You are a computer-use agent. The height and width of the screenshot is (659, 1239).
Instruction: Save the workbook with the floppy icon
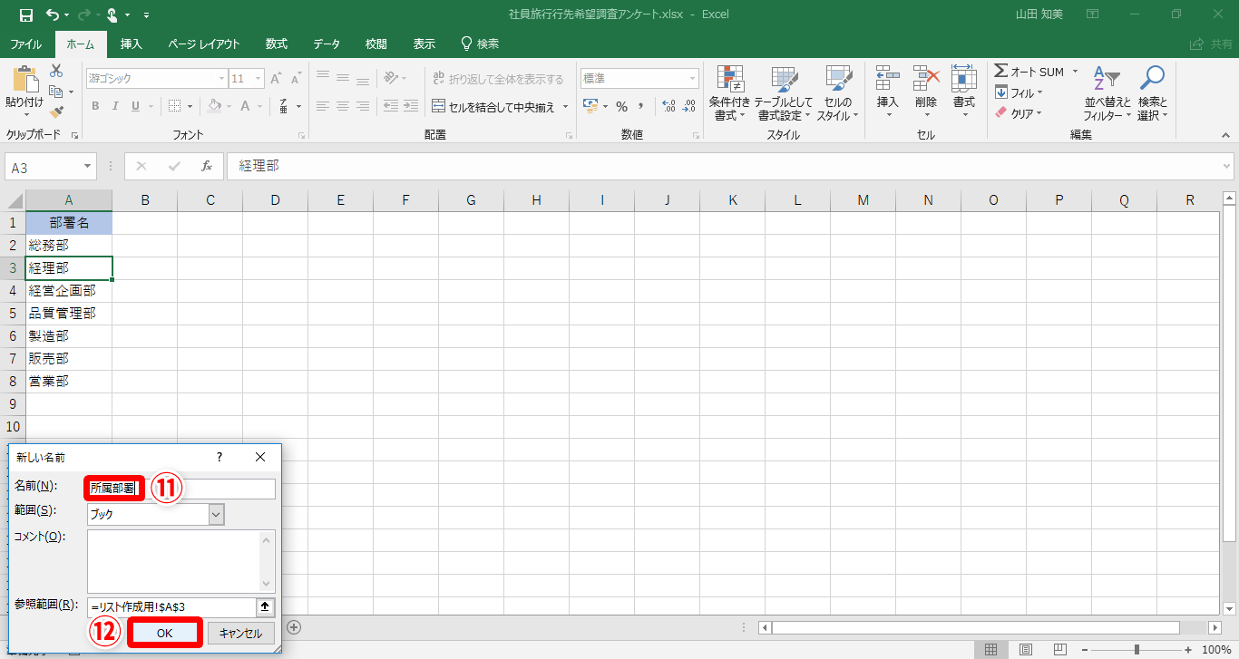pos(26,15)
